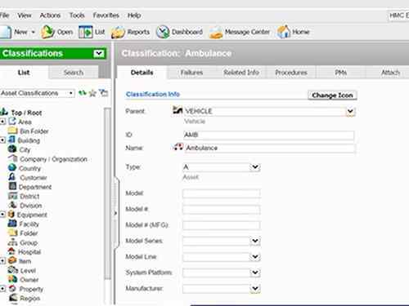409x306 pixels.
Task: Click the Owner icon in the tree
Action: point(12,279)
